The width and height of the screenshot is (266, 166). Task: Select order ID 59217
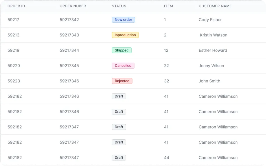pos(13,20)
